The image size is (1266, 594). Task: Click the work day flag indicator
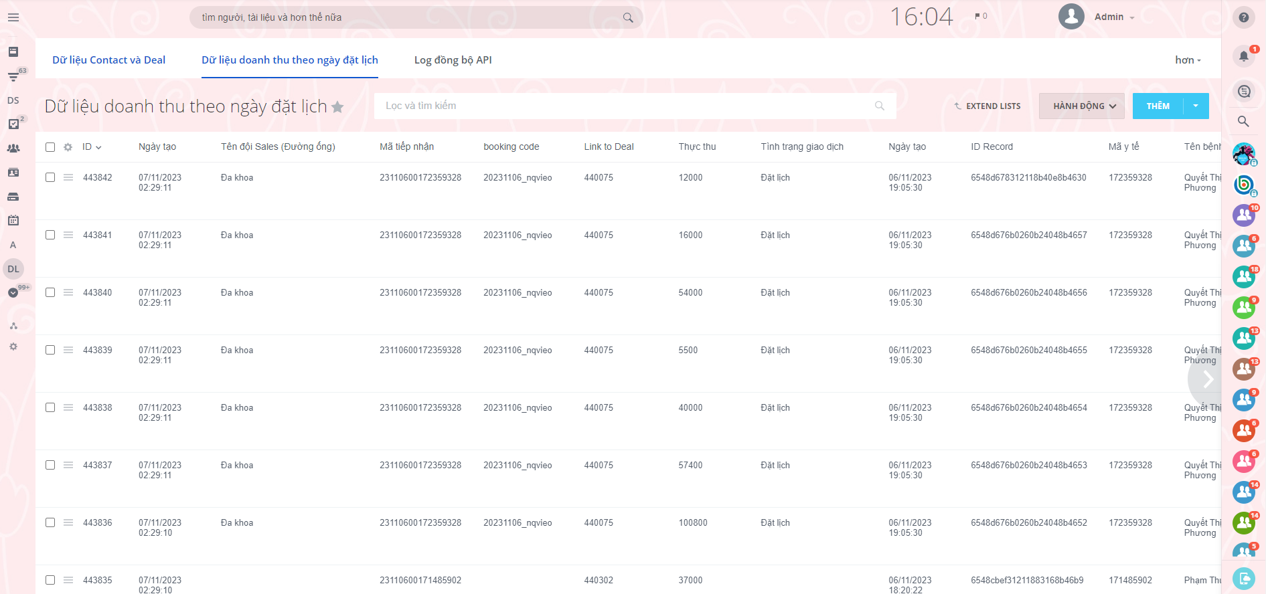(981, 16)
